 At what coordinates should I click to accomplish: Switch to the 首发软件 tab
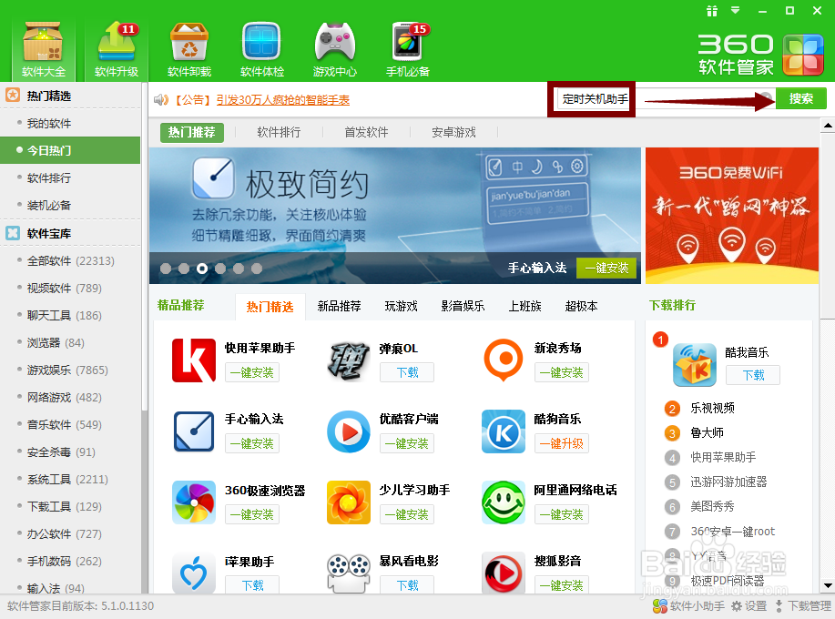tap(366, 132)
